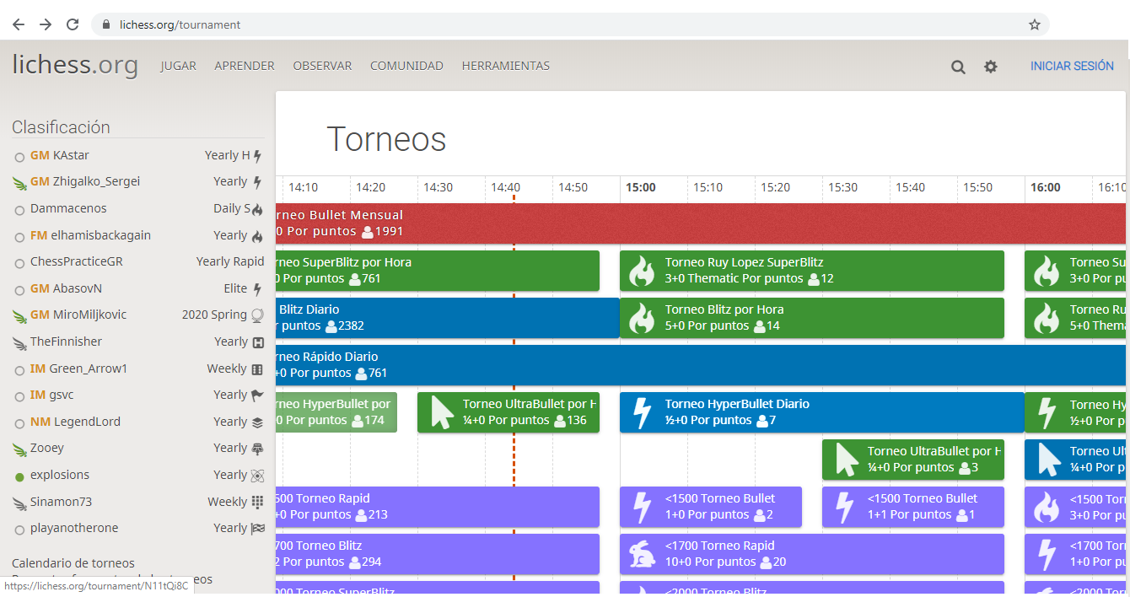Click the globe icon next to 2020 Spring
Screen dimensions: 1130x597
(257, 315)
